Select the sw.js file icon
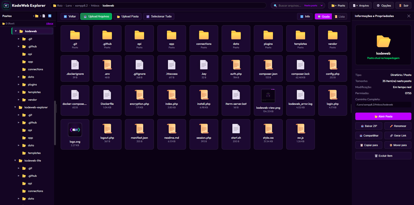This screenshot has height=205, width=414. click(300, 129)
